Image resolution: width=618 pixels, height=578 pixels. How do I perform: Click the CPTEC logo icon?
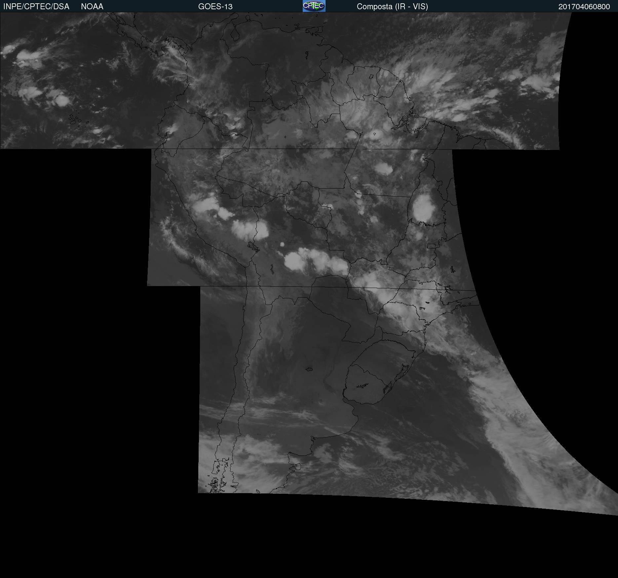314,6
